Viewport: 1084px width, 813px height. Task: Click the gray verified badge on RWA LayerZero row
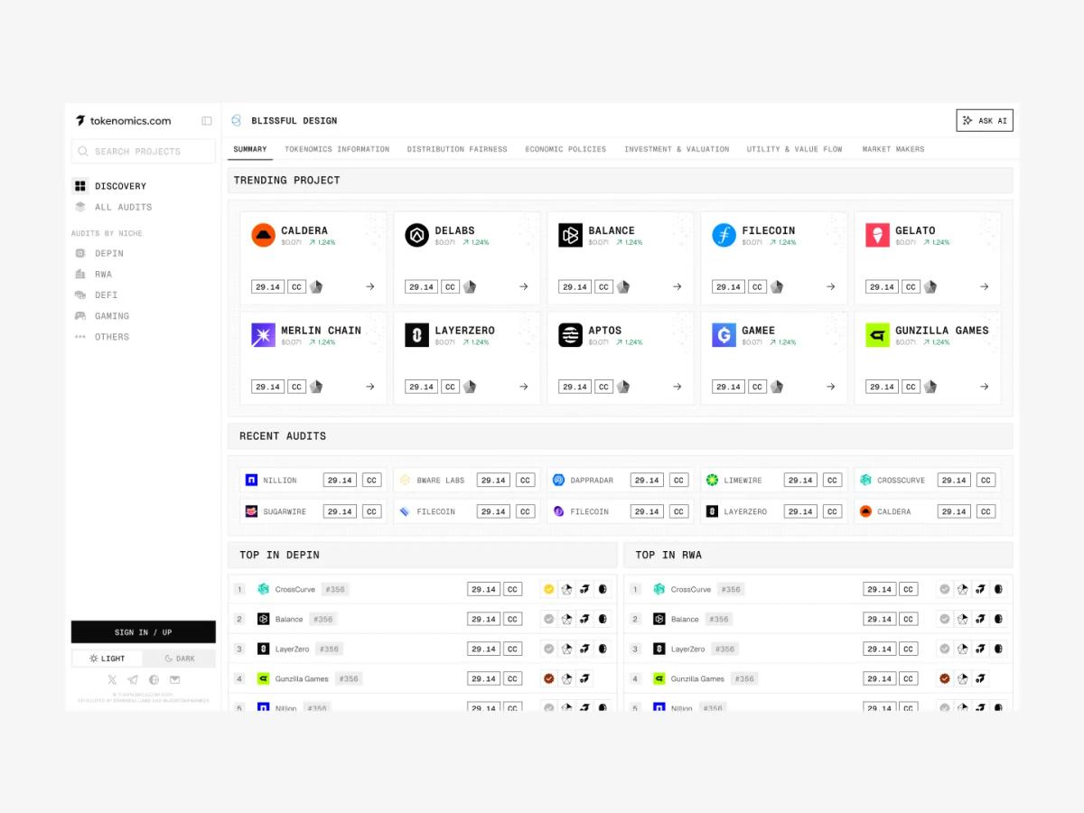point(944,649)
